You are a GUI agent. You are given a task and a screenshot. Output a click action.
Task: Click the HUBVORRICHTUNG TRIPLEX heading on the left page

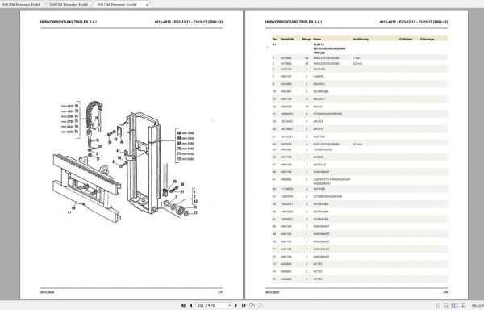click(x=69, y=22)
